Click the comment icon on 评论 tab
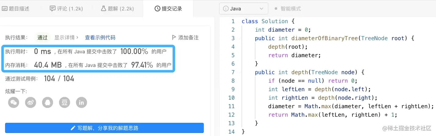This screenshot has height=136, width=436. coord(52,9)
